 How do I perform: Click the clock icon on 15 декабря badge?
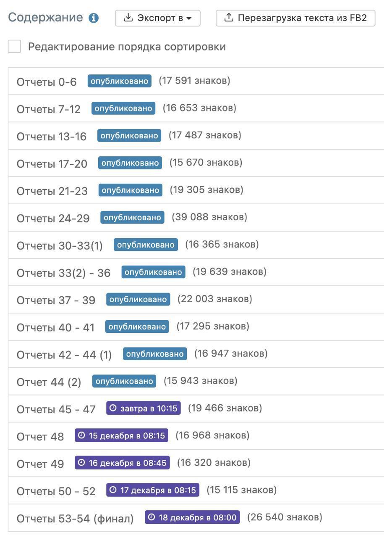click(81, 435)
